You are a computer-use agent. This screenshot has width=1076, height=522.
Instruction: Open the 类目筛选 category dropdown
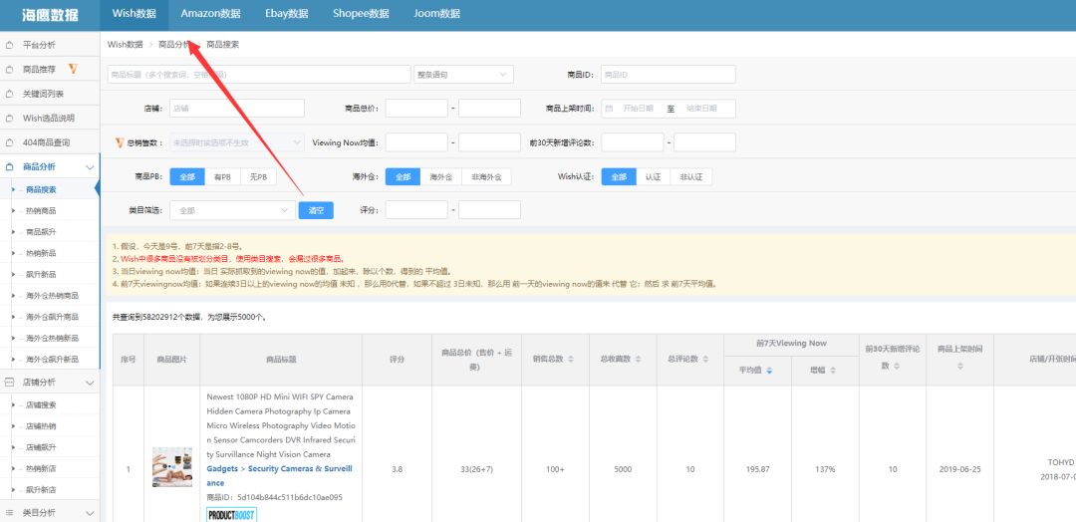[231, 210]
